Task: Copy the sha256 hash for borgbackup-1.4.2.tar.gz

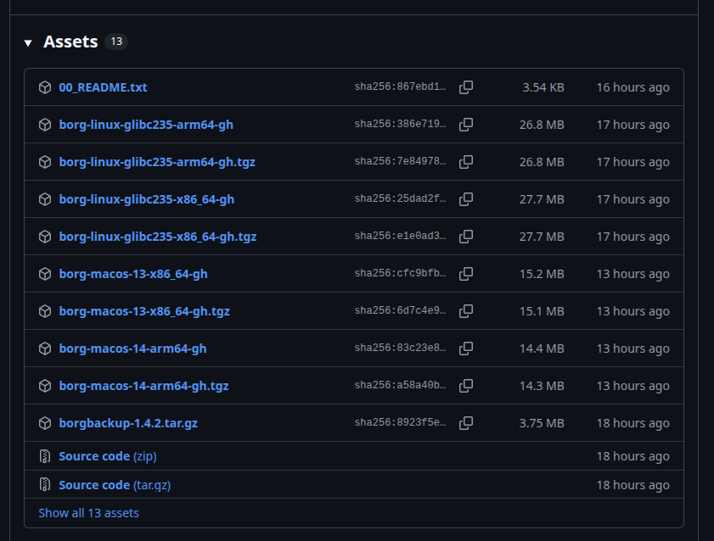Action: (466, 423)
